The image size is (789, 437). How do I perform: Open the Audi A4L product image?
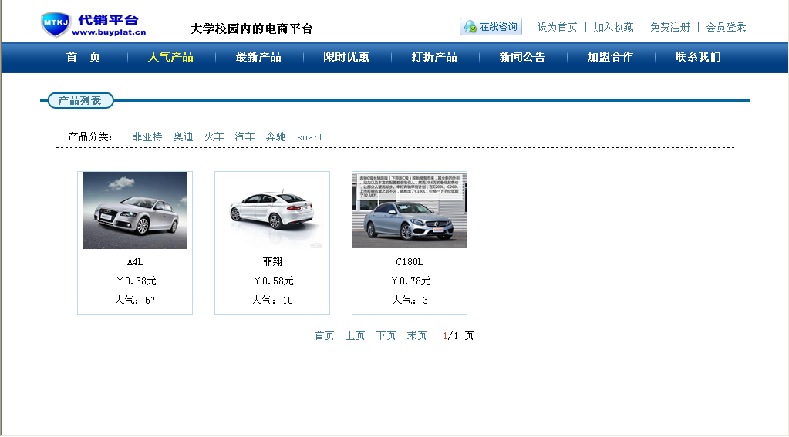click(x=135, y=210)
